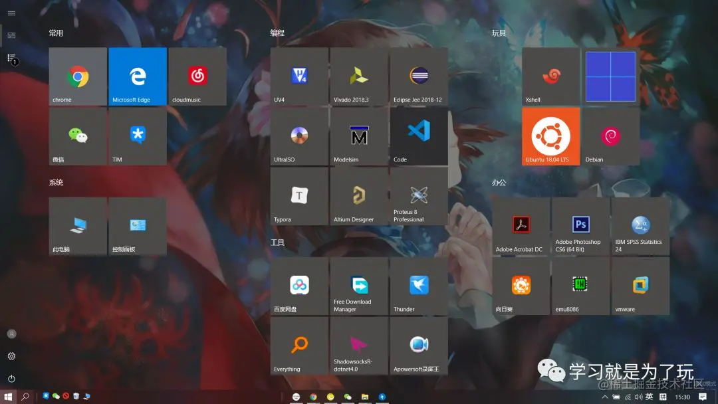This screenshot has height=404, width=718.
Task: Open File Explorer from the taskbar
Action: pyautogui.click(x=365, y=397)
